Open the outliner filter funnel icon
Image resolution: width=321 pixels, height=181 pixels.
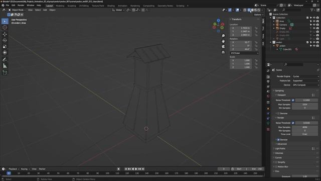(312, 10)
